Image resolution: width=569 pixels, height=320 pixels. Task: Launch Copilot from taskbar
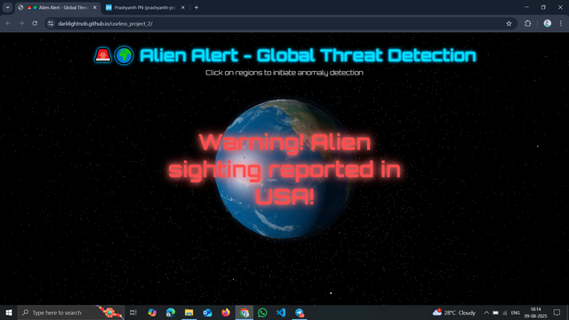coord(152,312)
